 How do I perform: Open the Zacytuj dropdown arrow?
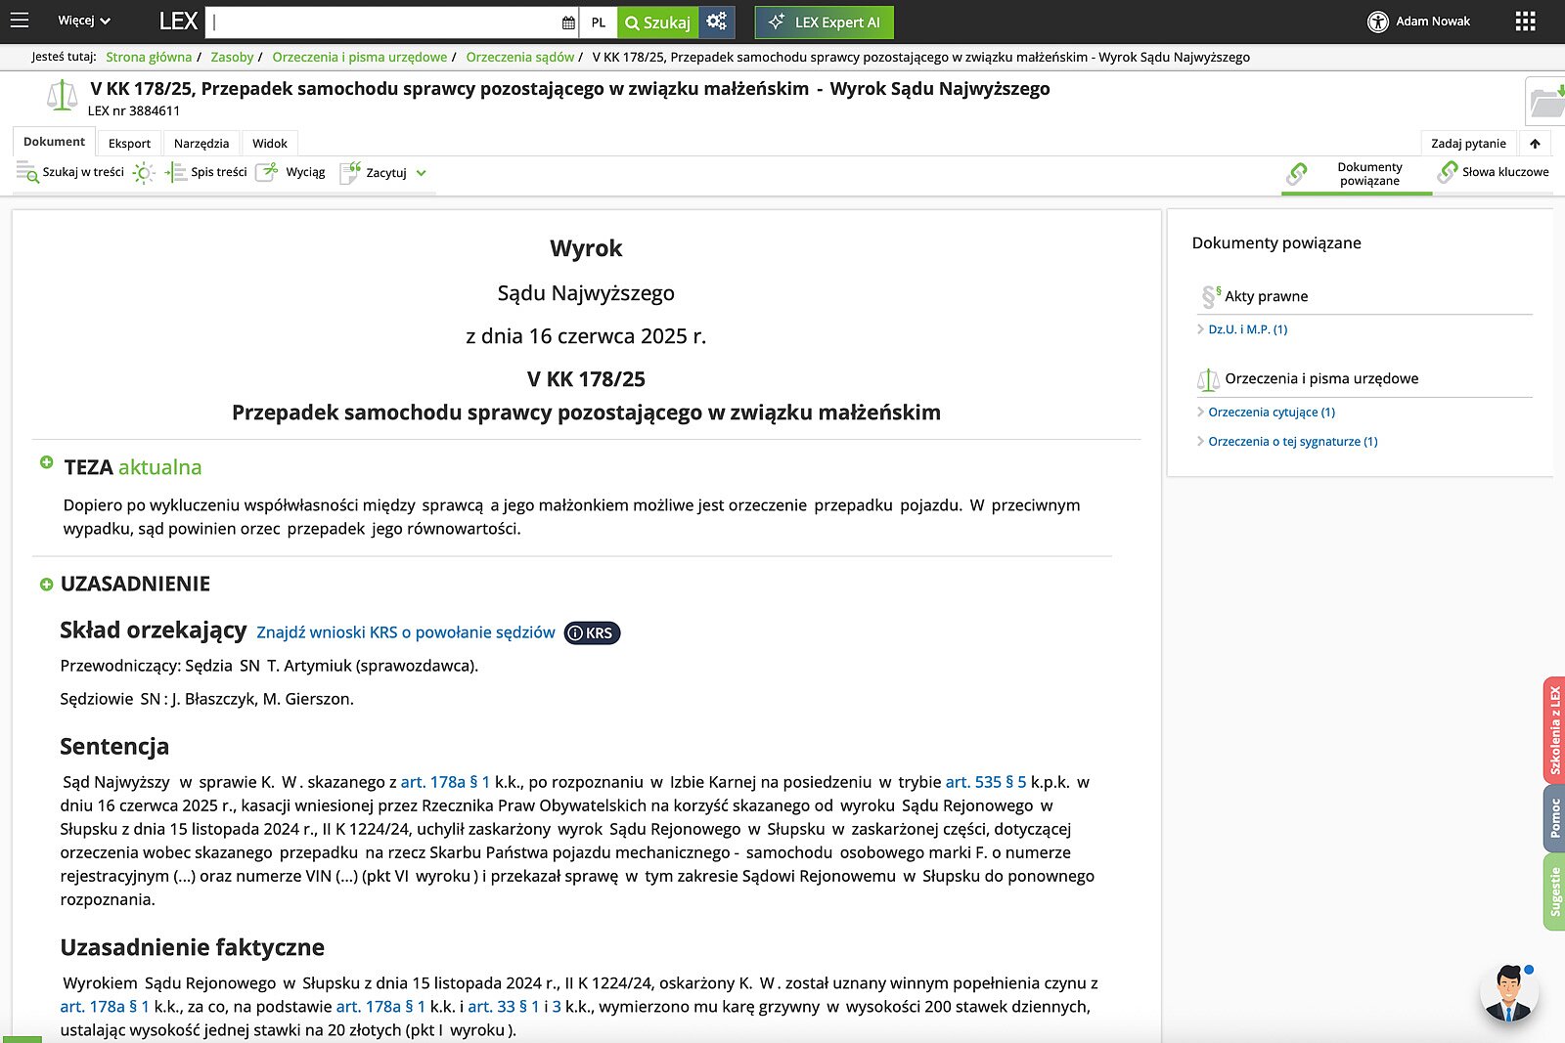tap(422, 173)
